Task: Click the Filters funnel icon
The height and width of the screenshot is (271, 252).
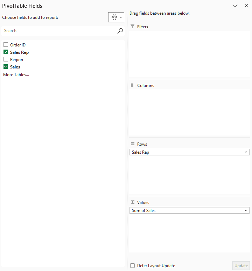Action: tap(133, 27)
